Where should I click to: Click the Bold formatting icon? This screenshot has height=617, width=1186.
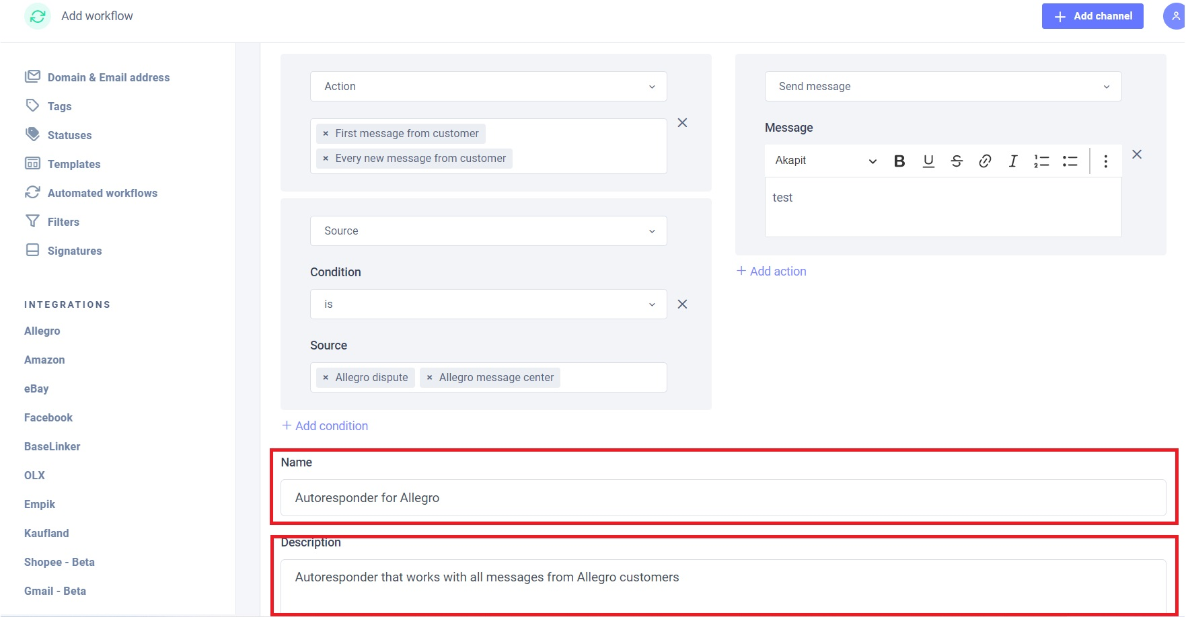(x=899, y=161)
